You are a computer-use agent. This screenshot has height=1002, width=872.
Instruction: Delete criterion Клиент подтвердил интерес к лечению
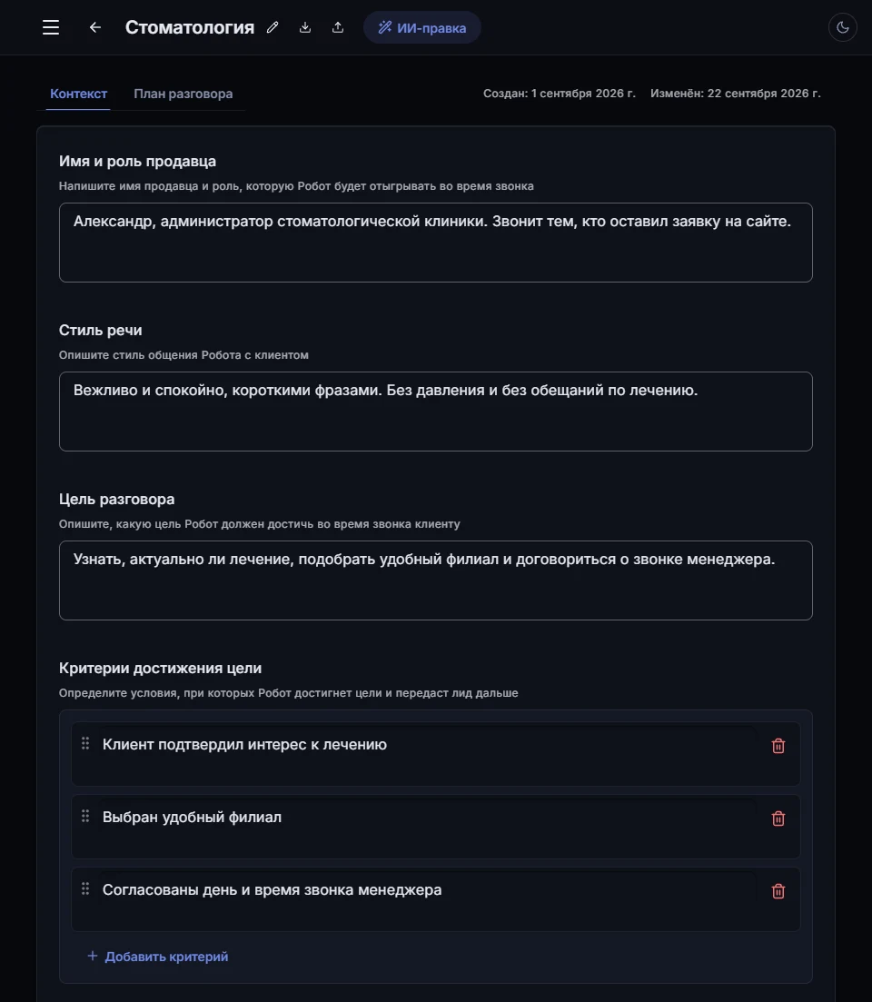coord(778,746)
